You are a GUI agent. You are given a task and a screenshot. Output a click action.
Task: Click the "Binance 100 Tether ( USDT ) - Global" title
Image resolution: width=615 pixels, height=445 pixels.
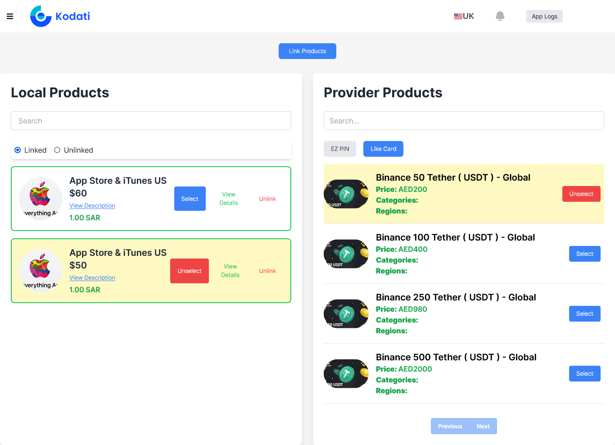[455, 237]
